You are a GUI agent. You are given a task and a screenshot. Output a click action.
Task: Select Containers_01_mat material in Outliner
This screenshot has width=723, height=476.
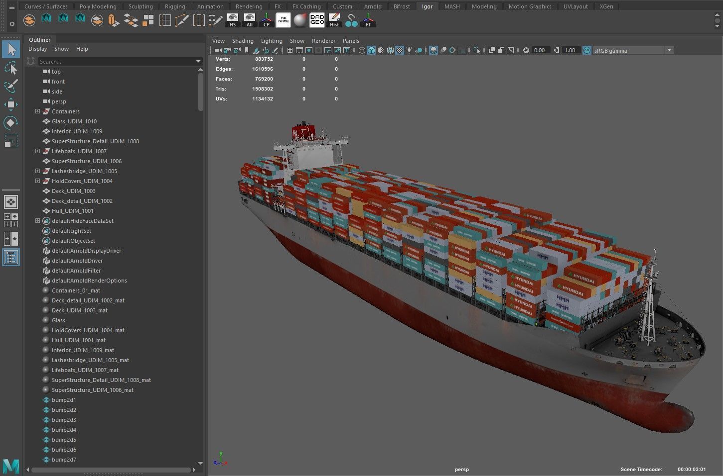[76, 290]
